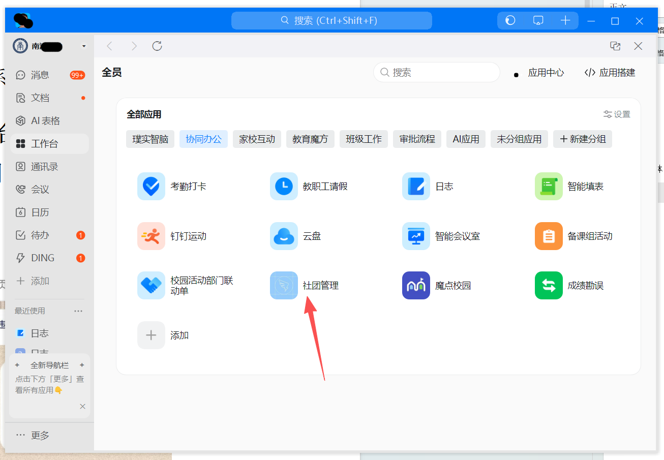Viewport: 664px width, 460px height.
Task: Open the 云盘 cloud drive icon
Action: [x=284, y=236]
